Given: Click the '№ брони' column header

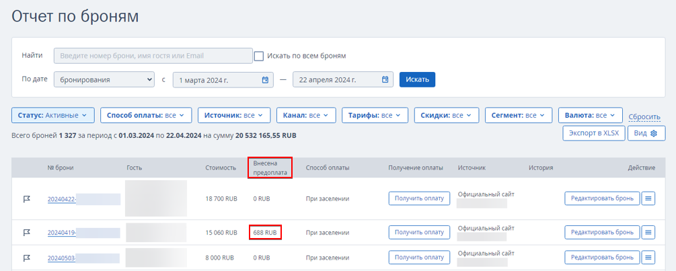Looking at the screenshot, I should (x=61, y=167).
